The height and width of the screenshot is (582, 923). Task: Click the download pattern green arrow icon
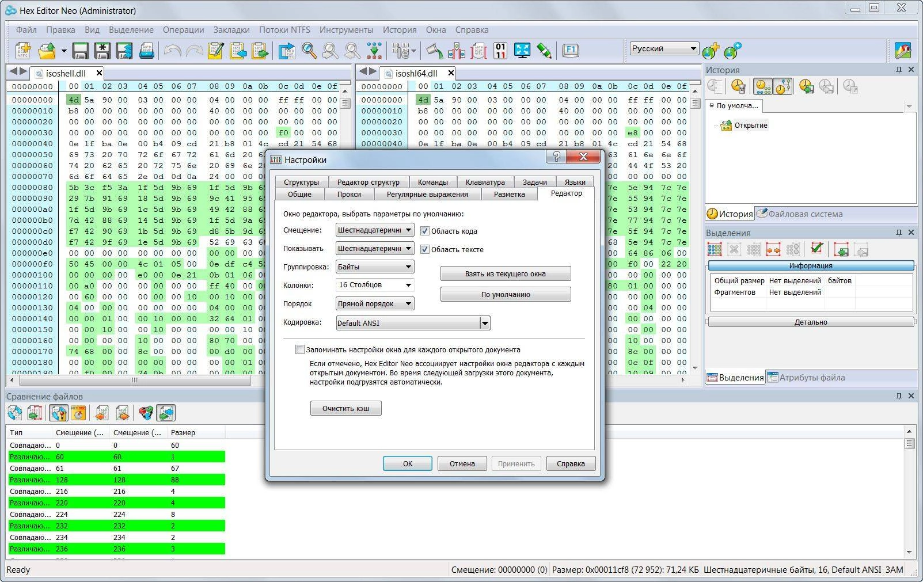click(374, 51)
